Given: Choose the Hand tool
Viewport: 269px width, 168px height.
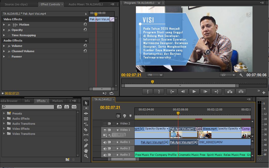Looking at the screenshot, I should tap(86, 151).
